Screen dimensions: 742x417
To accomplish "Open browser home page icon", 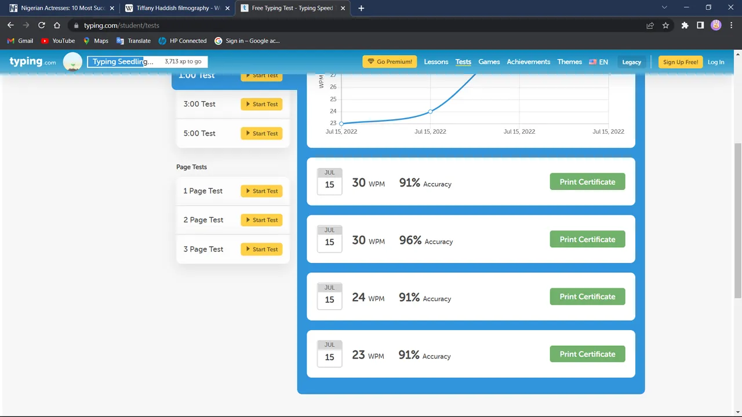I will tap(57, 25).
